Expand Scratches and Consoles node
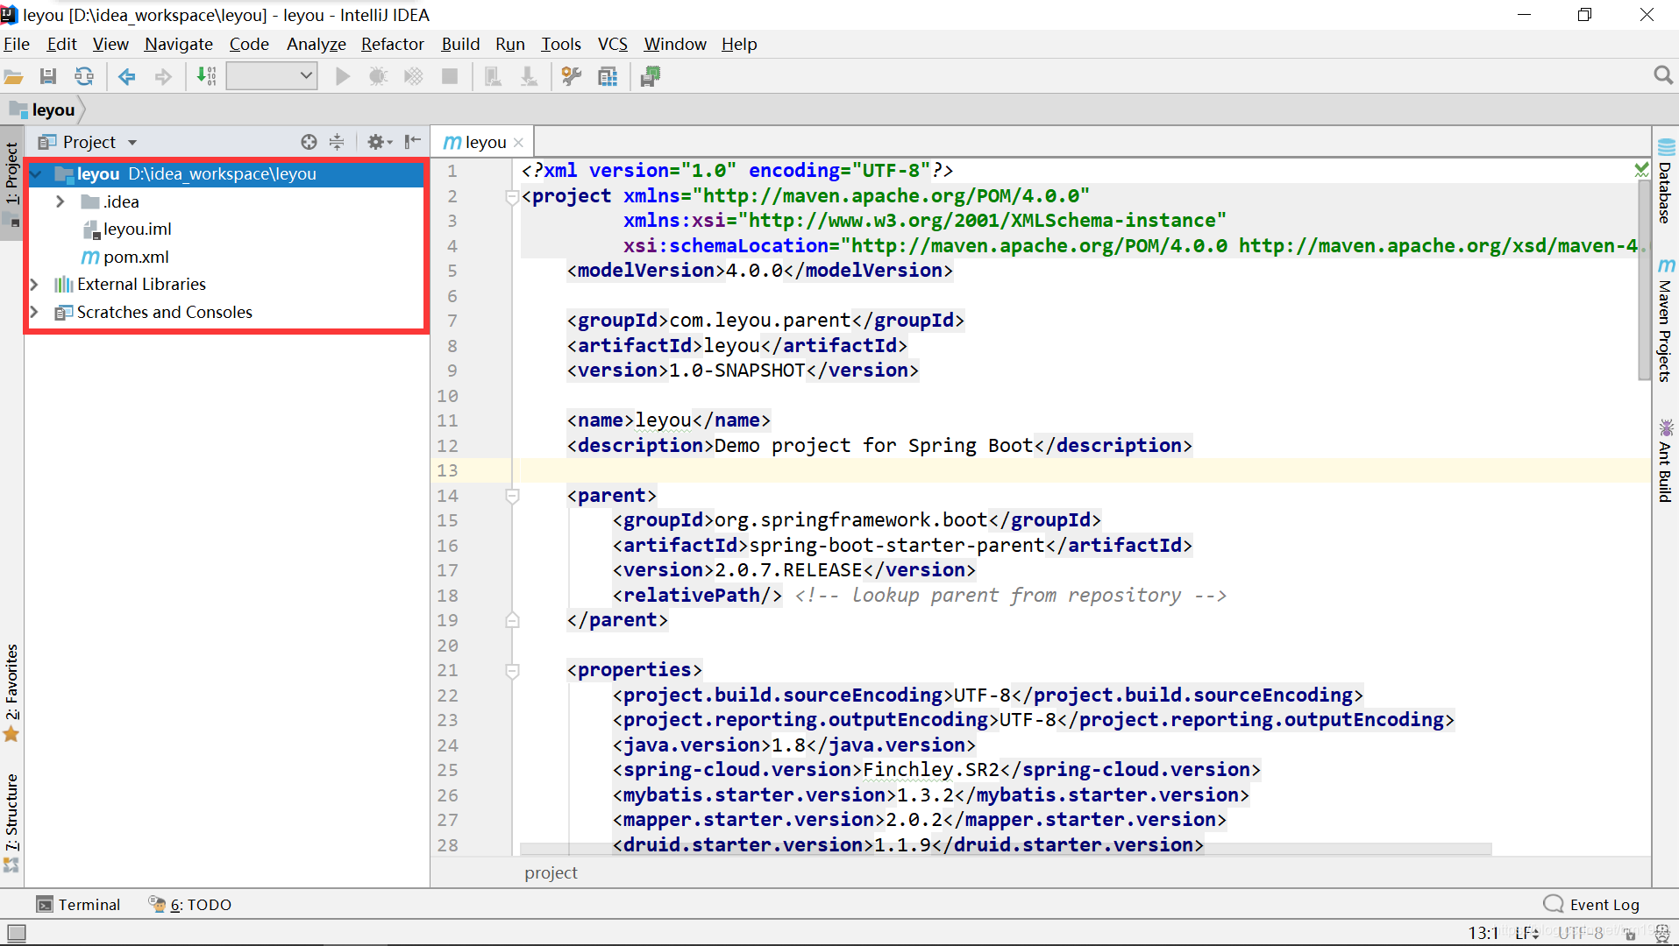Screen dimensions: 1679x946 (33, 313)
